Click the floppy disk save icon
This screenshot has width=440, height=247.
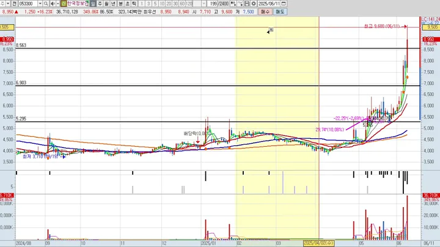247,4
